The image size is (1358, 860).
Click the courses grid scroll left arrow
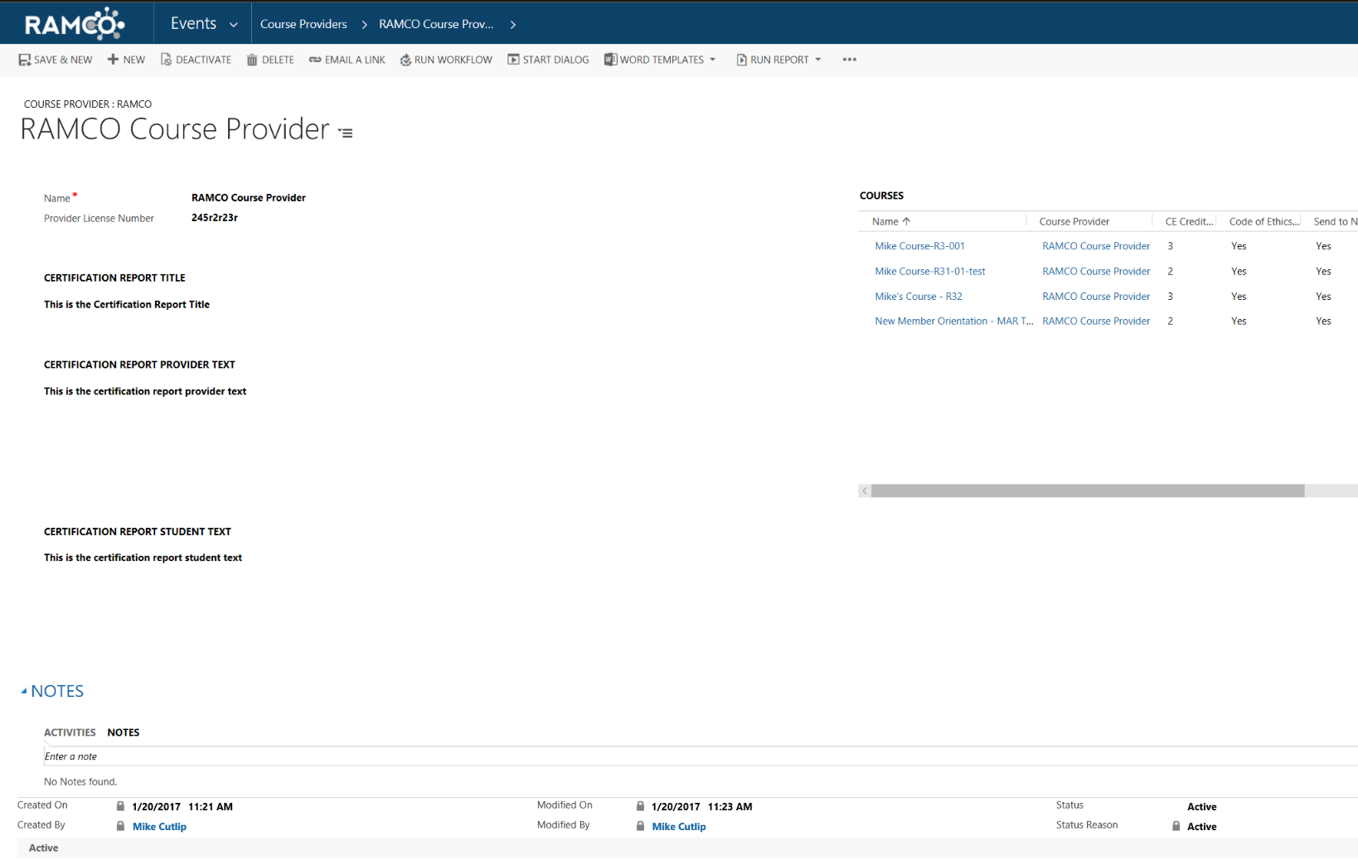coord(865,491)
